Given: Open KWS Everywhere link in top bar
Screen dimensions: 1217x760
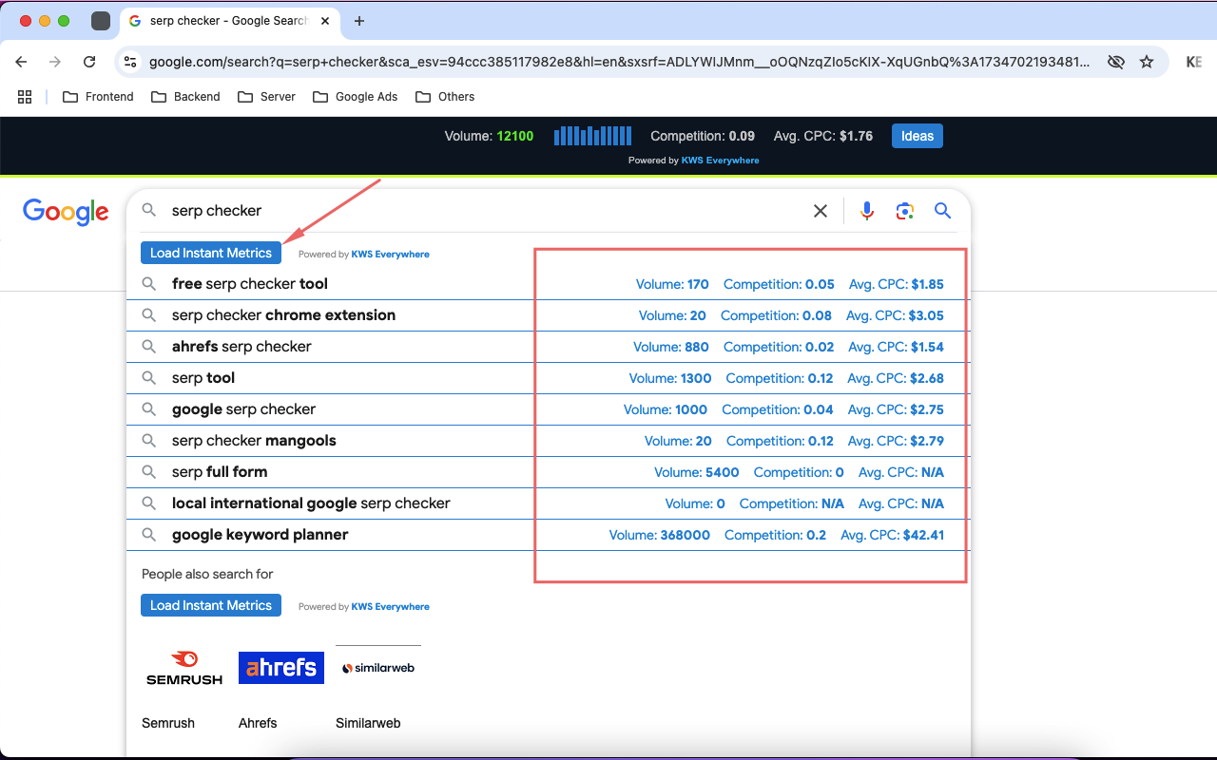Looking at the screenshot, I should tap(720, 161).
